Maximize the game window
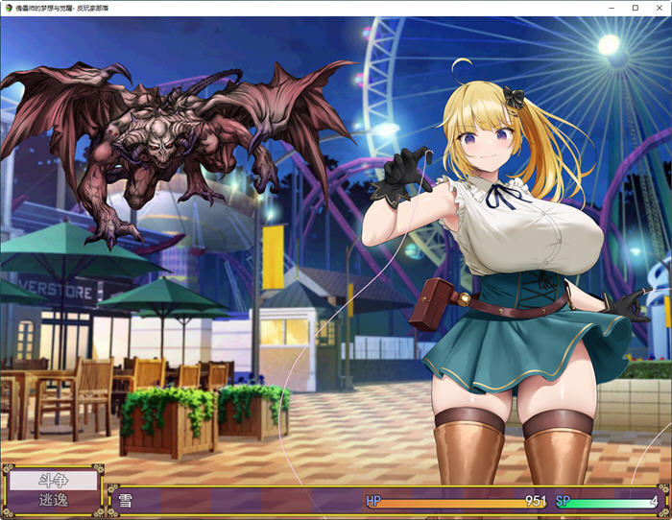The image size is (672, 520). point(635,8)
